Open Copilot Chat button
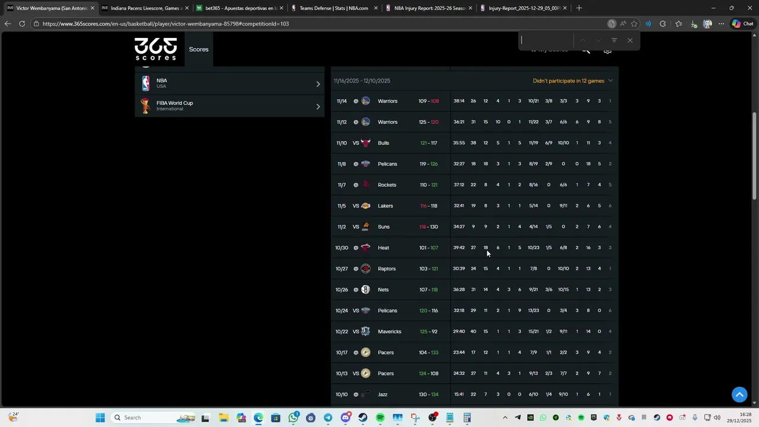Viewport: 759px width, 427px height. click(742, 24)
